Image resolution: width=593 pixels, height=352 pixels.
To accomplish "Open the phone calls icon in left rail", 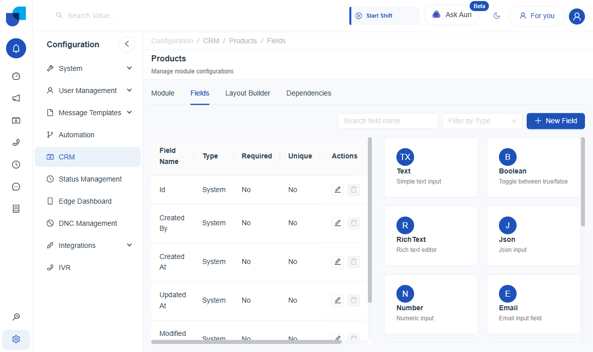I will 16,142.
